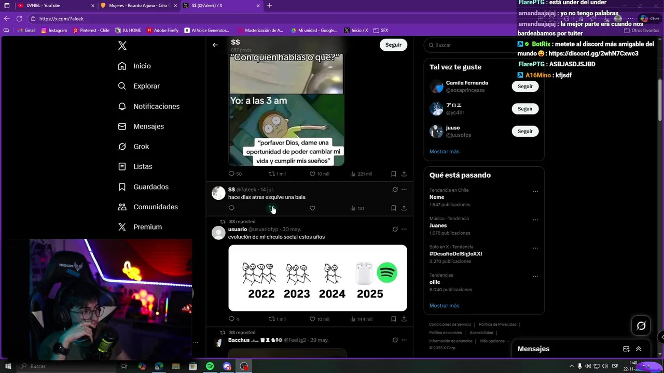Reply to the 3 am meme post
The image size is (664, 373).
tap(235, 174)
